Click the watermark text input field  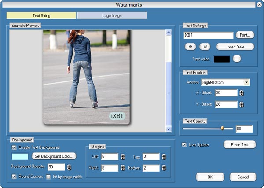click(208, 35)
